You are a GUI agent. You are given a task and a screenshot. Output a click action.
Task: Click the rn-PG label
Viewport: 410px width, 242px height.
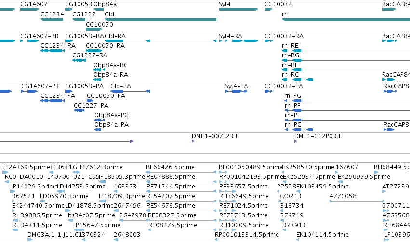tap(292, 96)
